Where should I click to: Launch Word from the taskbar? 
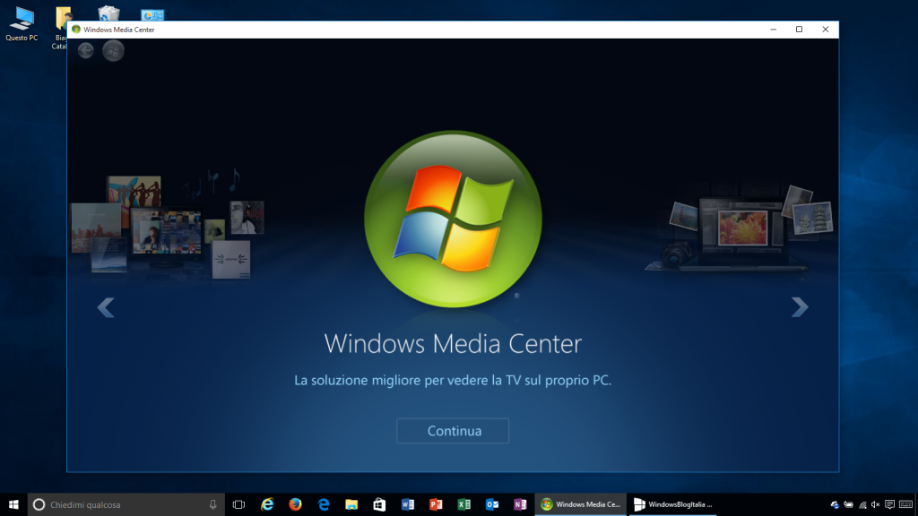408,504
